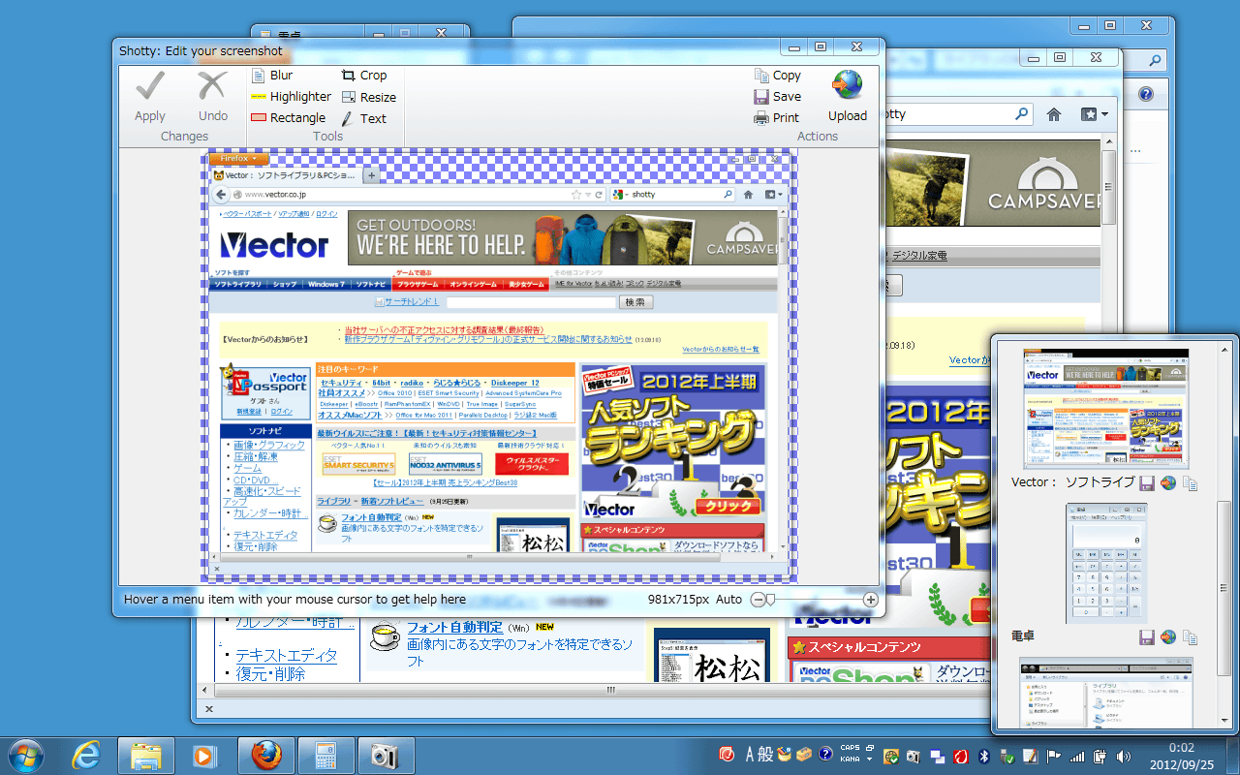Adjust the Shotty zoom slider handle
The height and width of the screenshot is (775, 1240).
(770, 600)
